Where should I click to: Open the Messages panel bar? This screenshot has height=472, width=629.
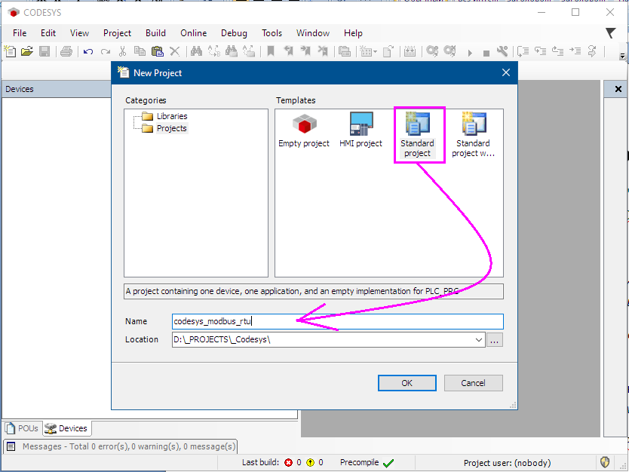click(121, 446)
